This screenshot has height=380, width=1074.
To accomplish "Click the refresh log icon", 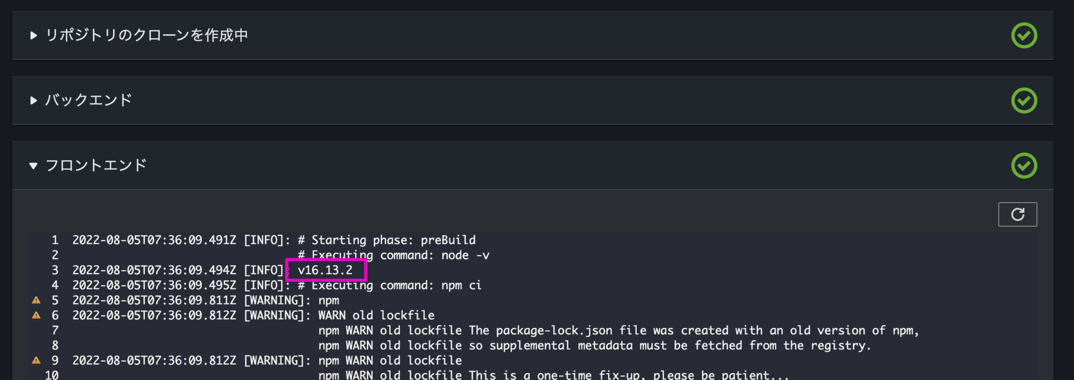I will click(1017, 214).
